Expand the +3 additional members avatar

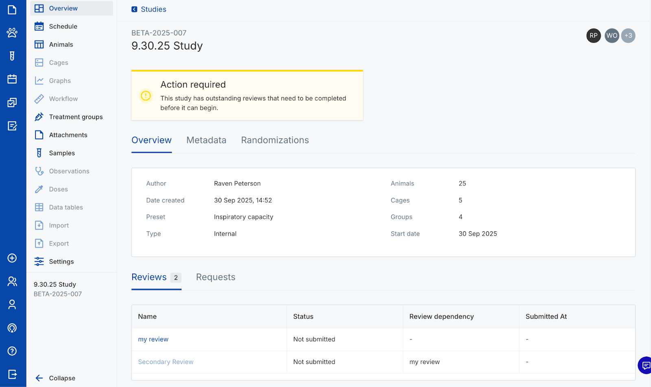628,36
